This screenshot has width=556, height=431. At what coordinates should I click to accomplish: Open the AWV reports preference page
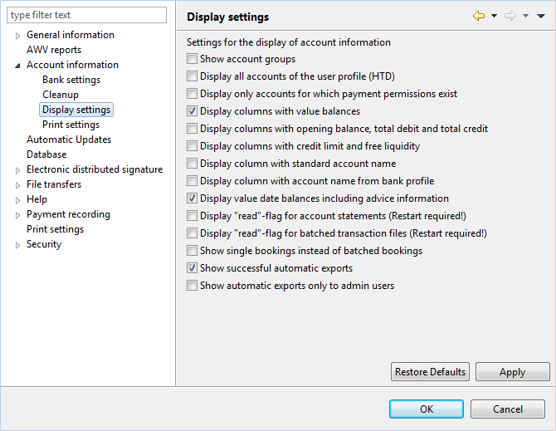pos(54,50)
